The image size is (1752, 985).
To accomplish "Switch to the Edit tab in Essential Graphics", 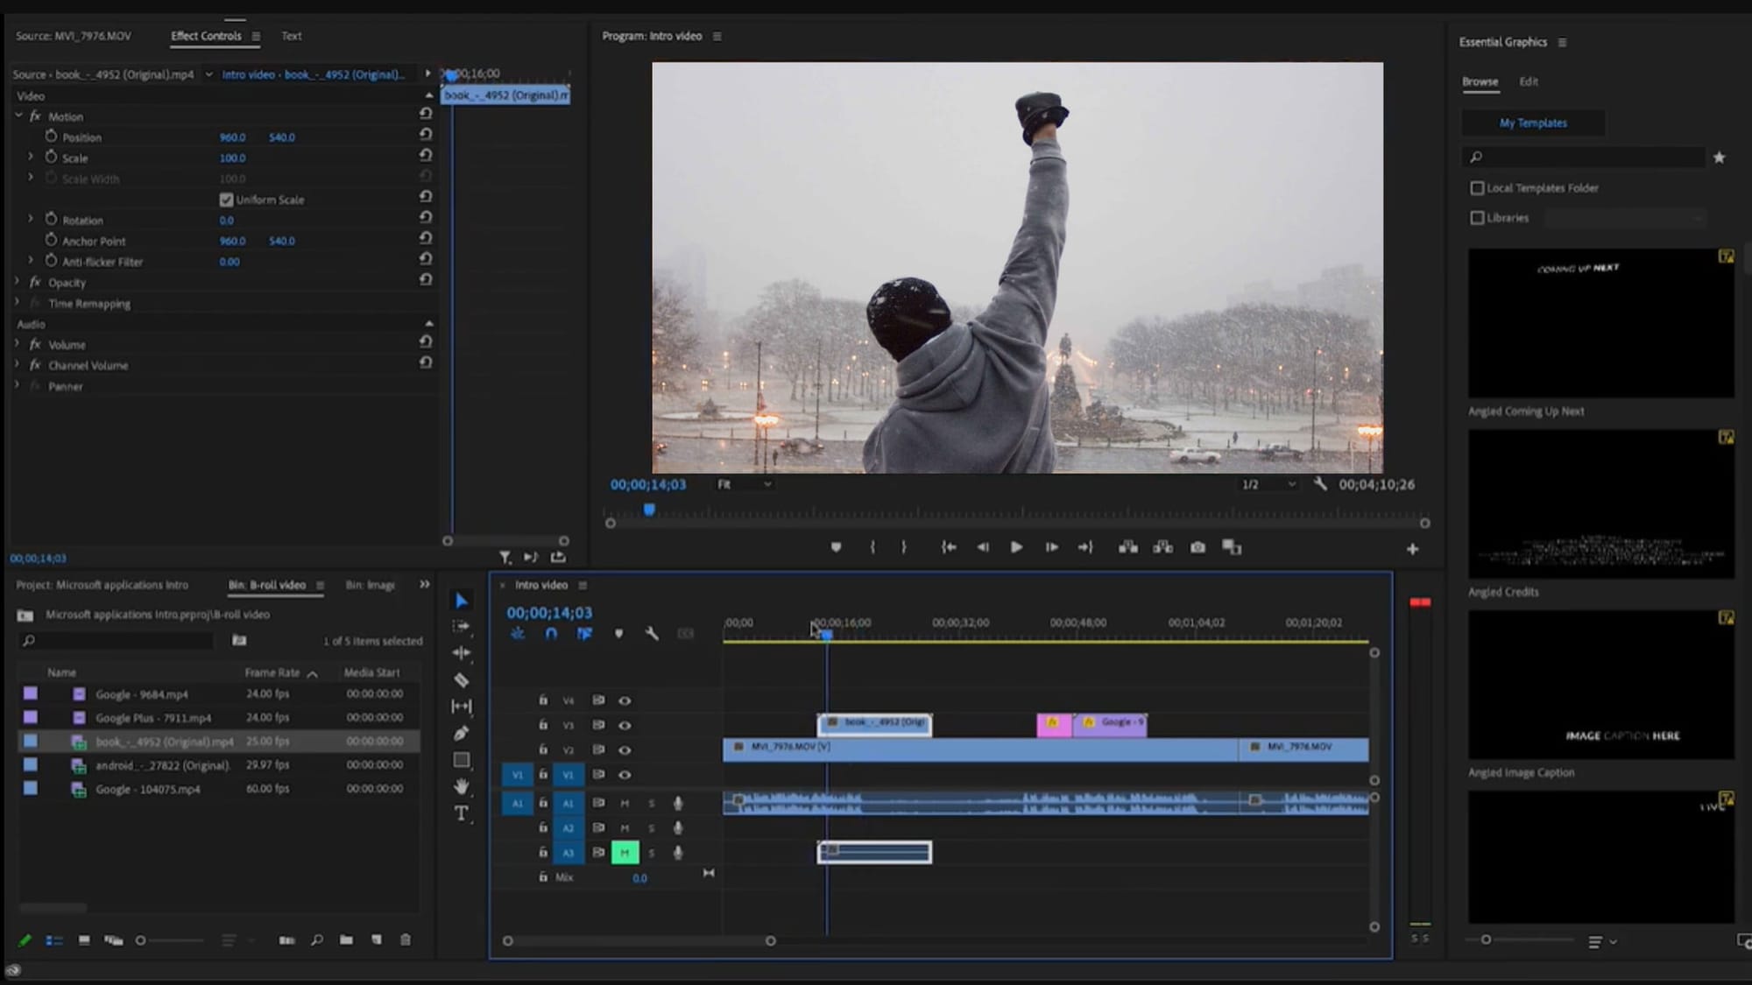I will [x=1529, y=81].
